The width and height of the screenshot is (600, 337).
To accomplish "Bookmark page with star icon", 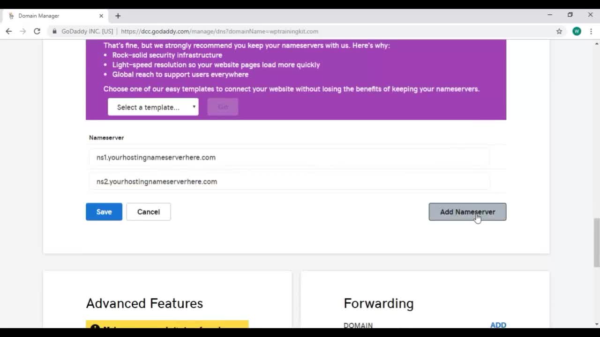I will pyautogui.click(x=559, y=31).
